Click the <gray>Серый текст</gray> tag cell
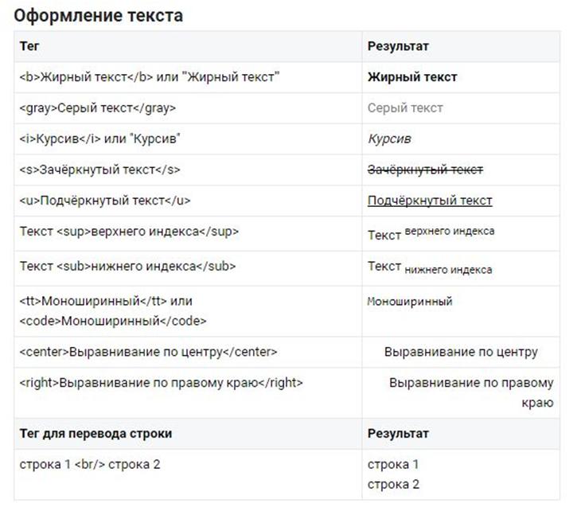577x511 pixels. (188, 108)
